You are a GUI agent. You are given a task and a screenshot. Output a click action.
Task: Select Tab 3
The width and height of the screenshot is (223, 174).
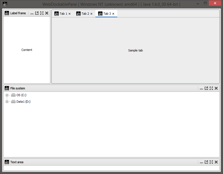106,14
